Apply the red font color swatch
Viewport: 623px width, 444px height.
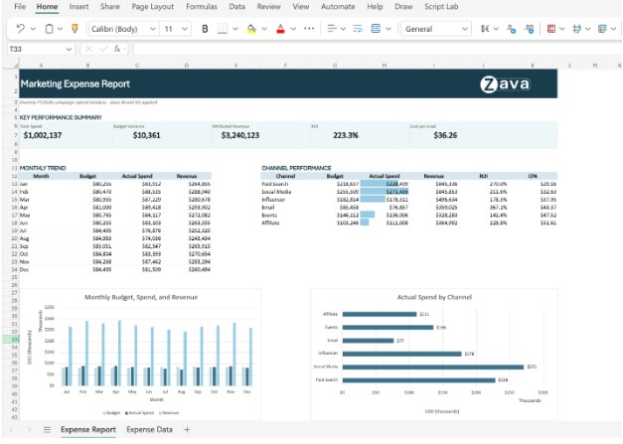pos(280,29)
